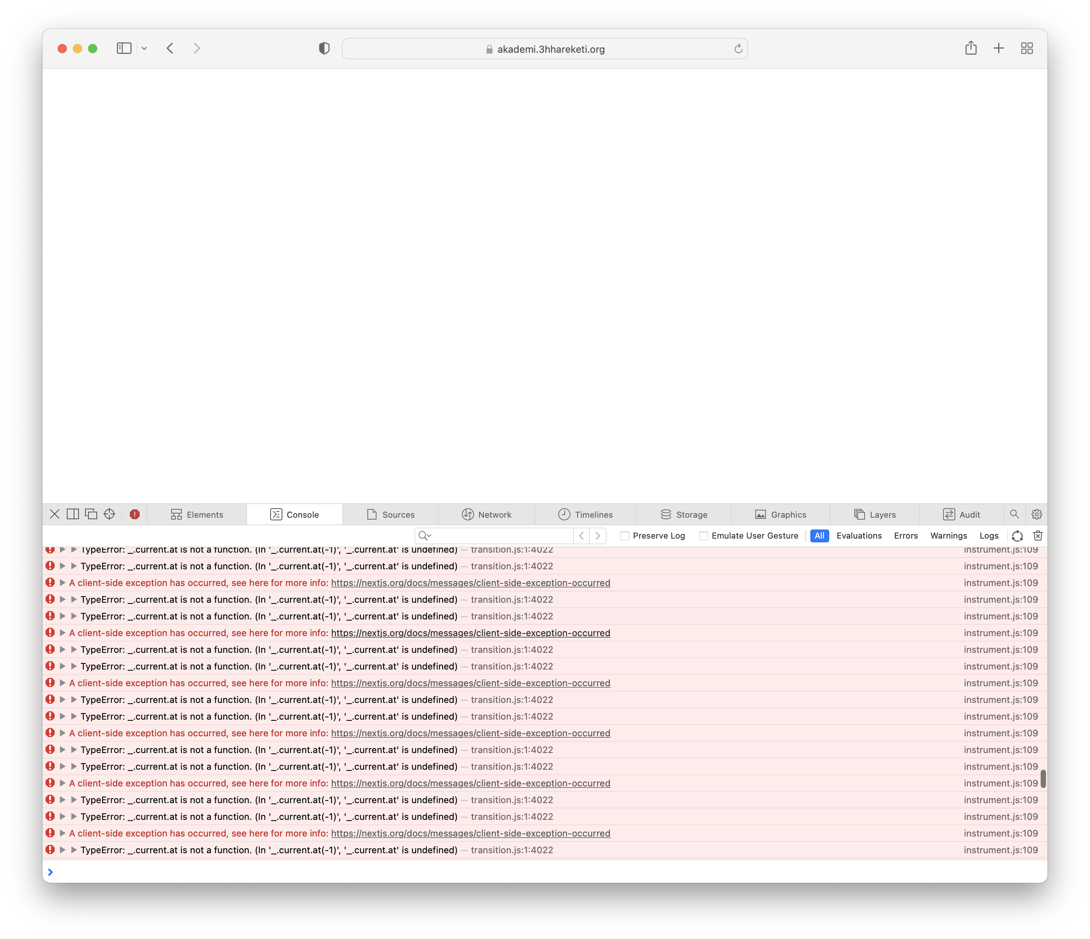
Task: Enable Emulate User Gesture
Action: click(703, 536)
